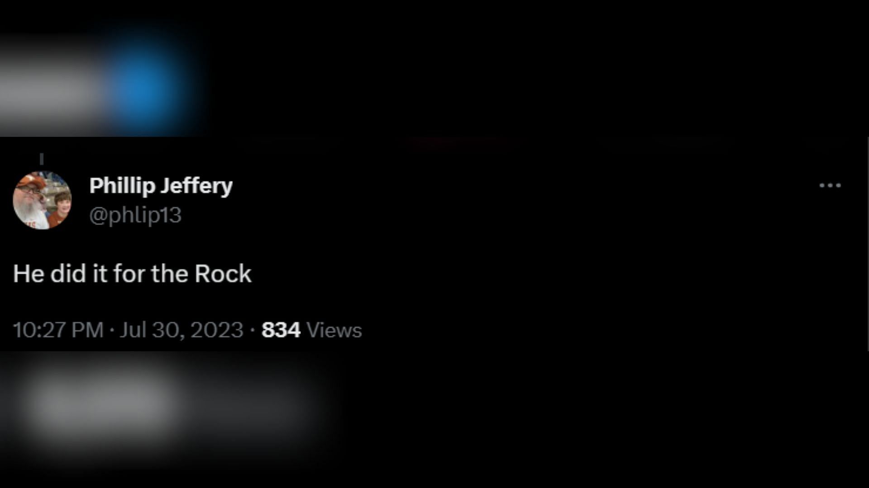
Task: Open the three-dot more options menu
Action: [x=830, y=185]
